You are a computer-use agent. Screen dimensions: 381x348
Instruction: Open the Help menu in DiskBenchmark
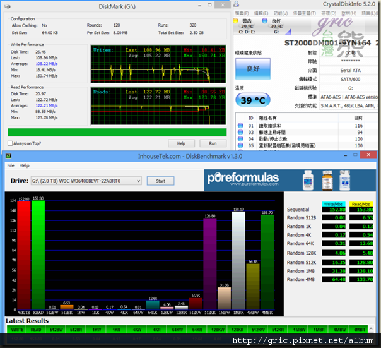tap(24, 165)
